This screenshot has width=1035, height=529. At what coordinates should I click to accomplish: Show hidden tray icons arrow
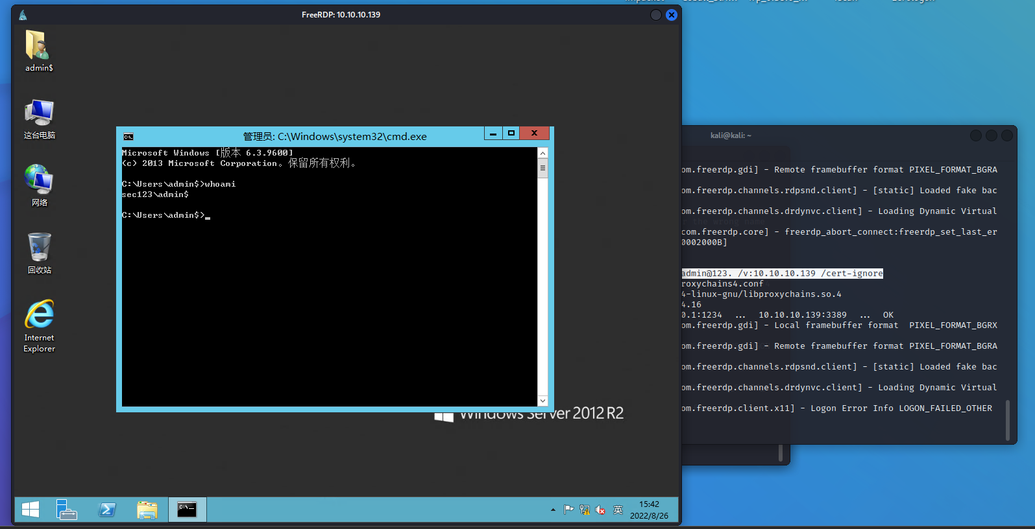(x=553, y=510)
